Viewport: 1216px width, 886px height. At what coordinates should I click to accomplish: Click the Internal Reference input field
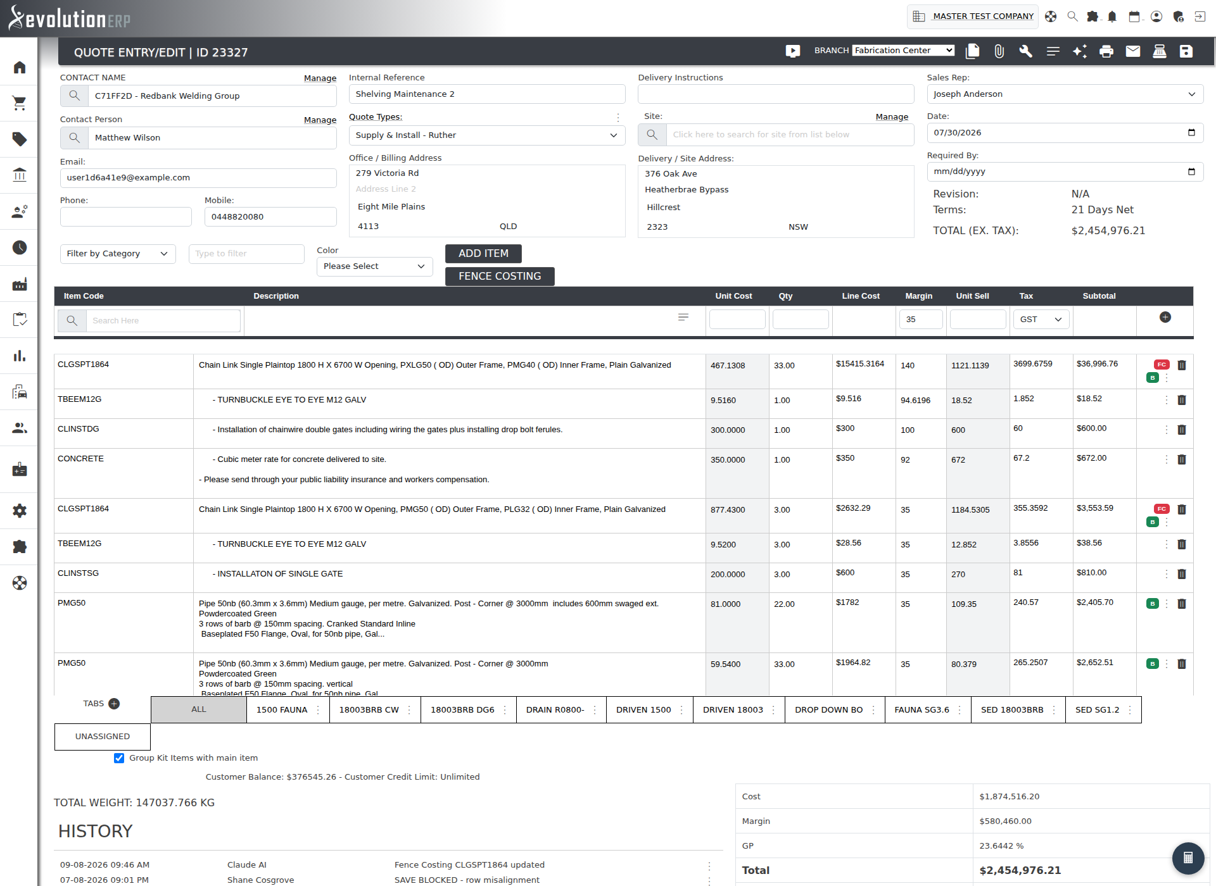pos(486,94)
